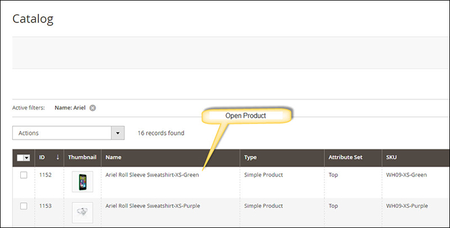Open the ring thumbnail for product 1153

coord(82,212)
